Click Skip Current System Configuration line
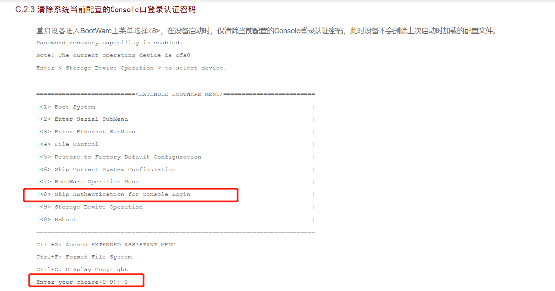This screenshot has height=291, width=555. (x=106, y=169)
